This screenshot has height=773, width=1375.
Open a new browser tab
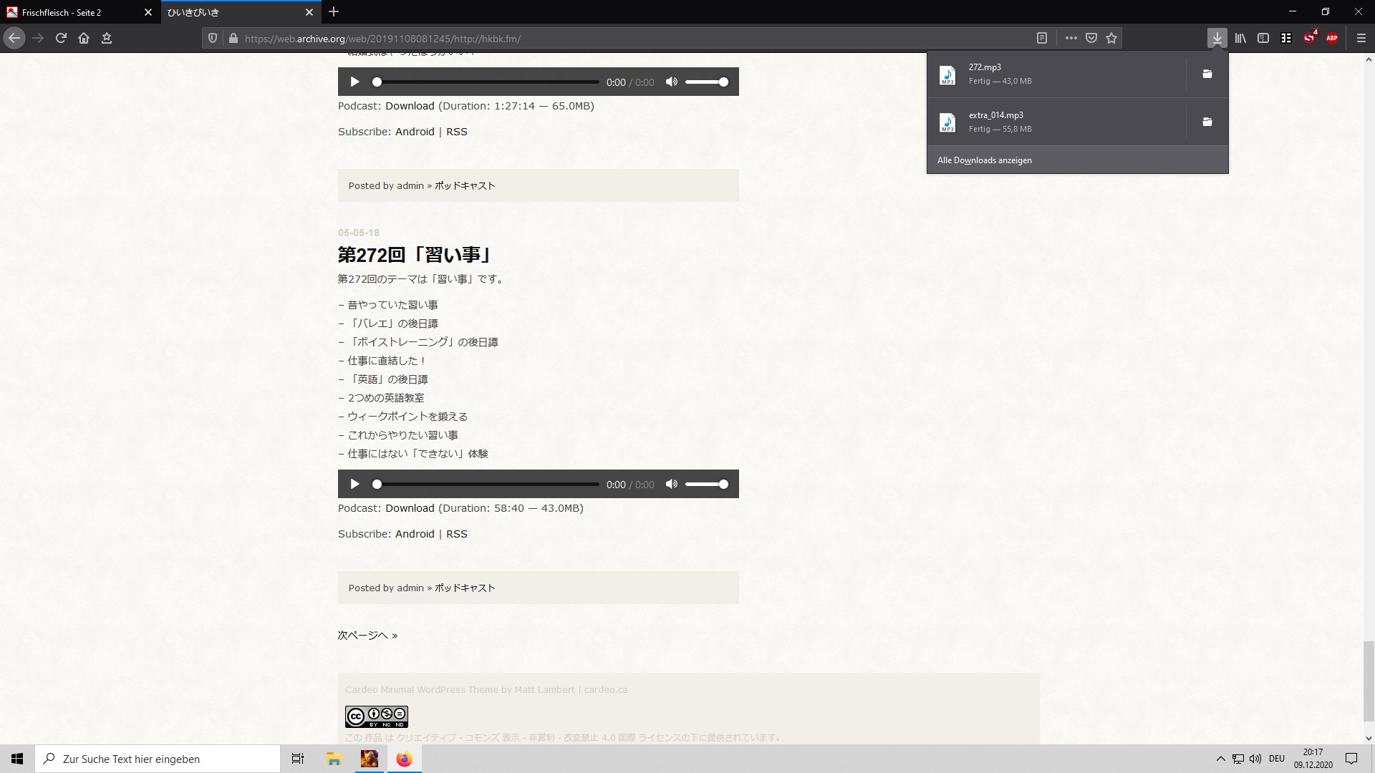[334, 11]
